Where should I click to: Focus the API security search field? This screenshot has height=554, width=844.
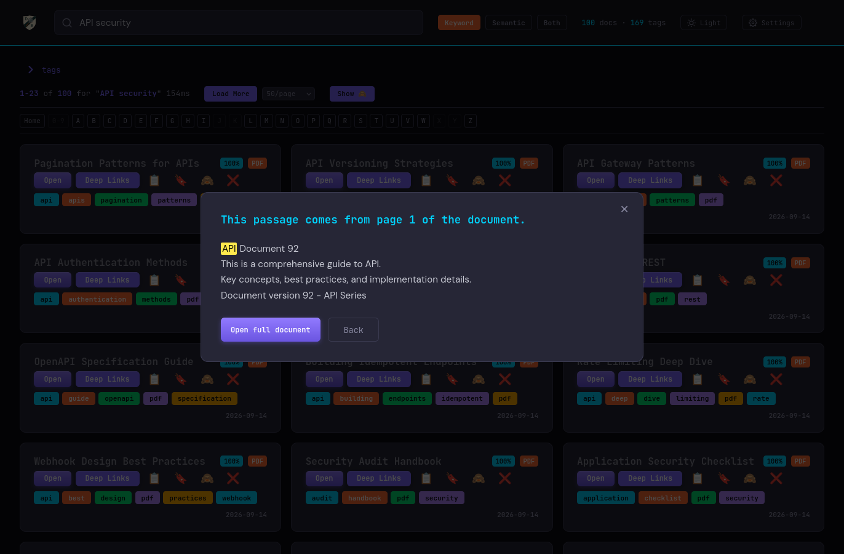(x=239, y=23)
